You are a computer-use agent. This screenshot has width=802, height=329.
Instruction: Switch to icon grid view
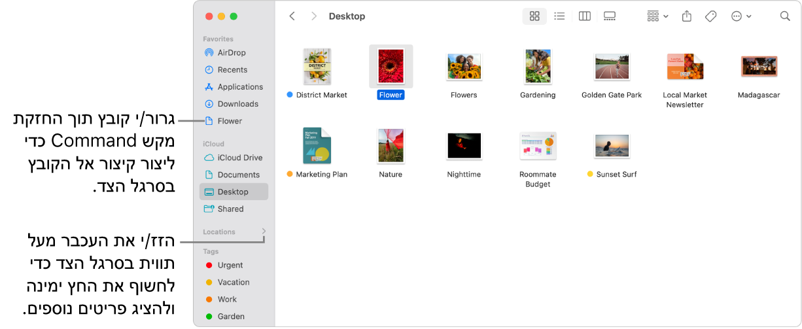[534, 16]
